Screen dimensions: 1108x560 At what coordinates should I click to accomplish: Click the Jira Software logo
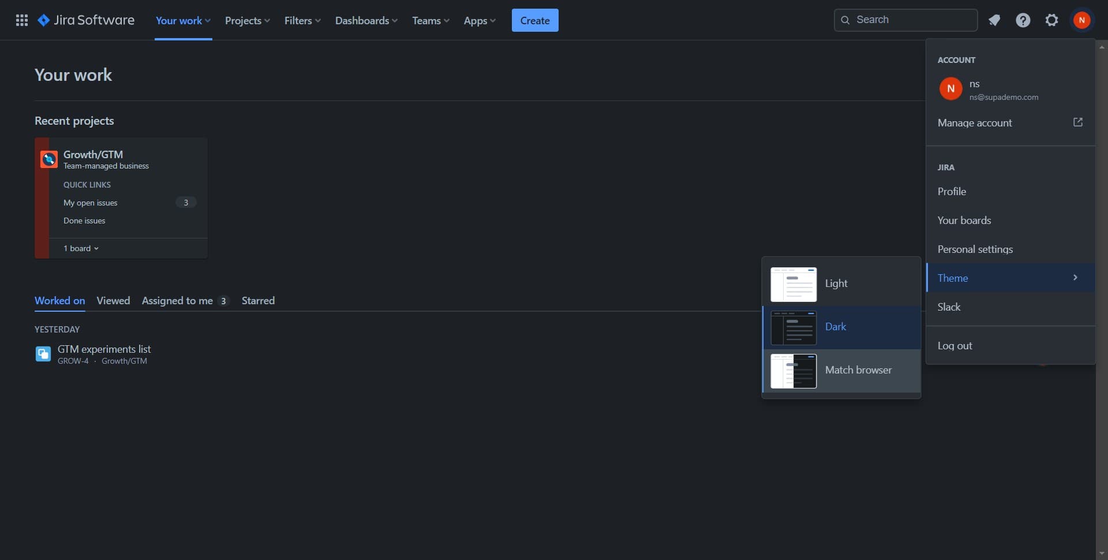click(85, 20)
